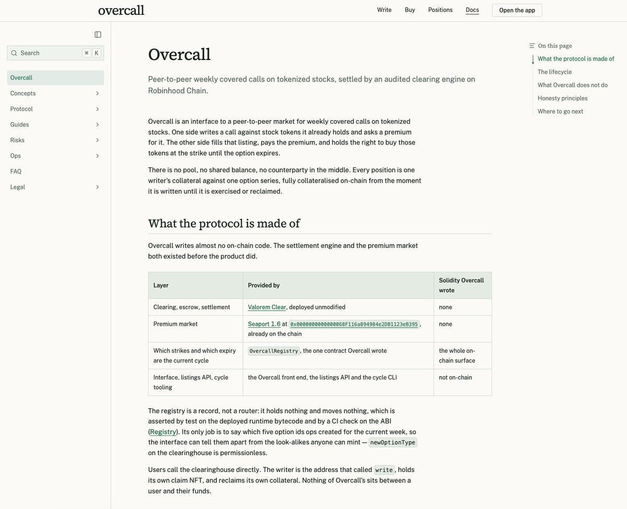
Task: Jump to The lifecycle section
Action: [554, 72]
